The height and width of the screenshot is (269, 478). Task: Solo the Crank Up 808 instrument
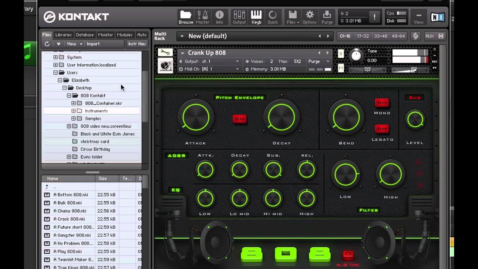pos(341,54)
